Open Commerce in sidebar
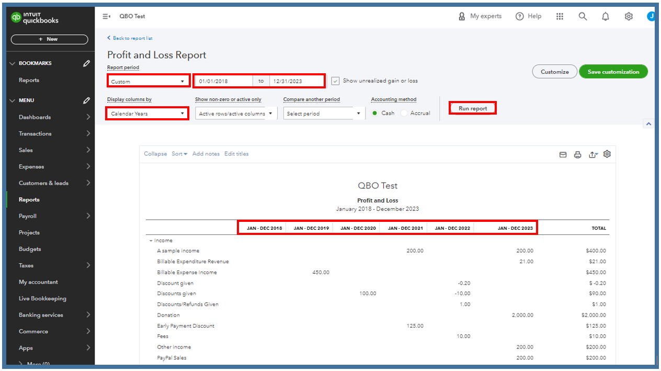Screen dimensions: 661x371 (33, 332)
